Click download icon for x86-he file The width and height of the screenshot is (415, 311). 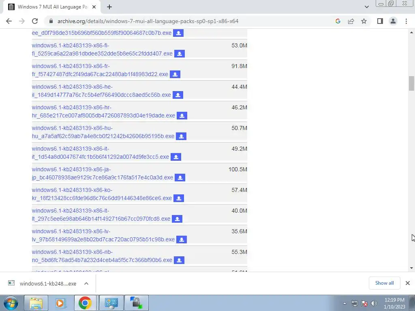click(x=178, y=95)
